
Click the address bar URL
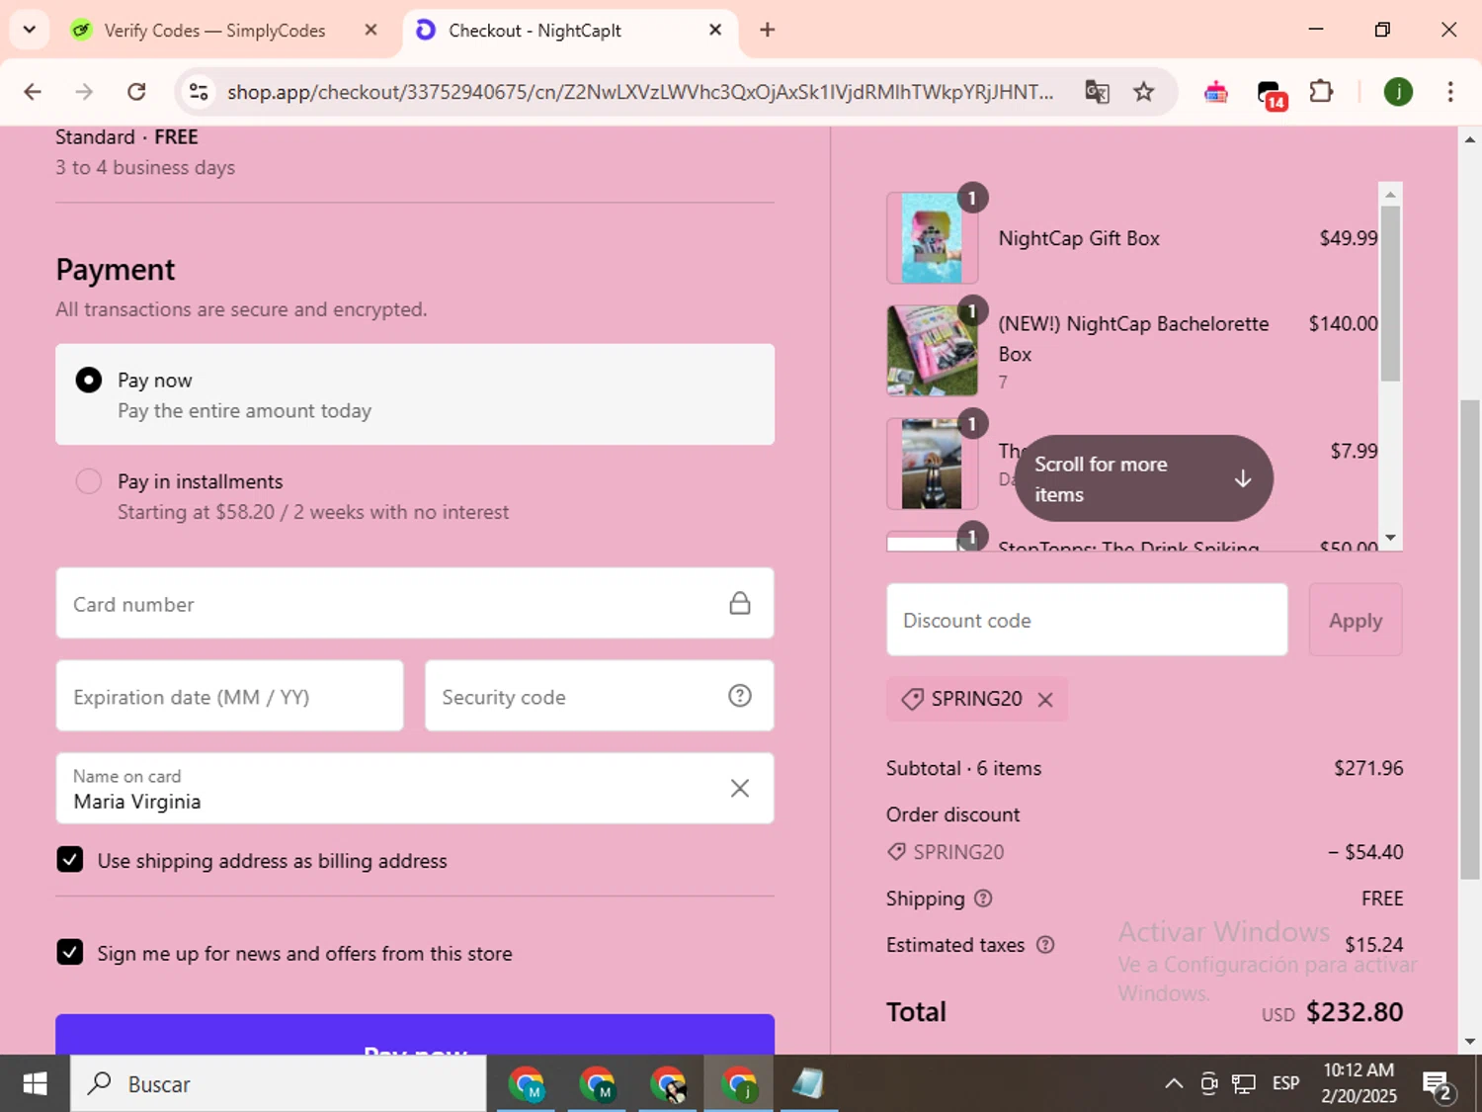pos(640,92)
